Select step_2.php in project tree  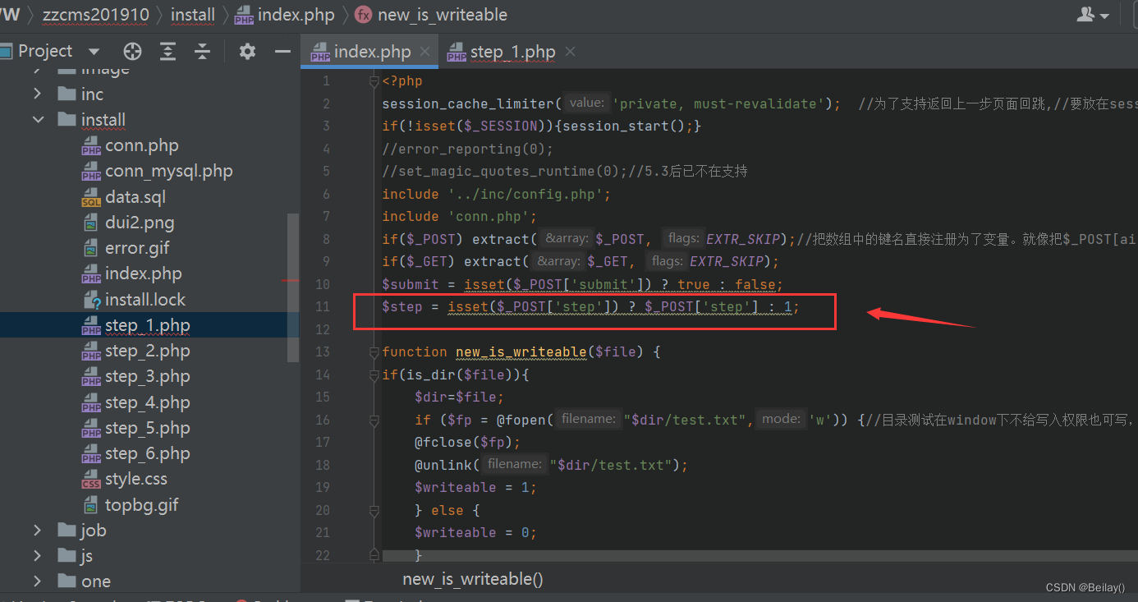coord(147,351)
